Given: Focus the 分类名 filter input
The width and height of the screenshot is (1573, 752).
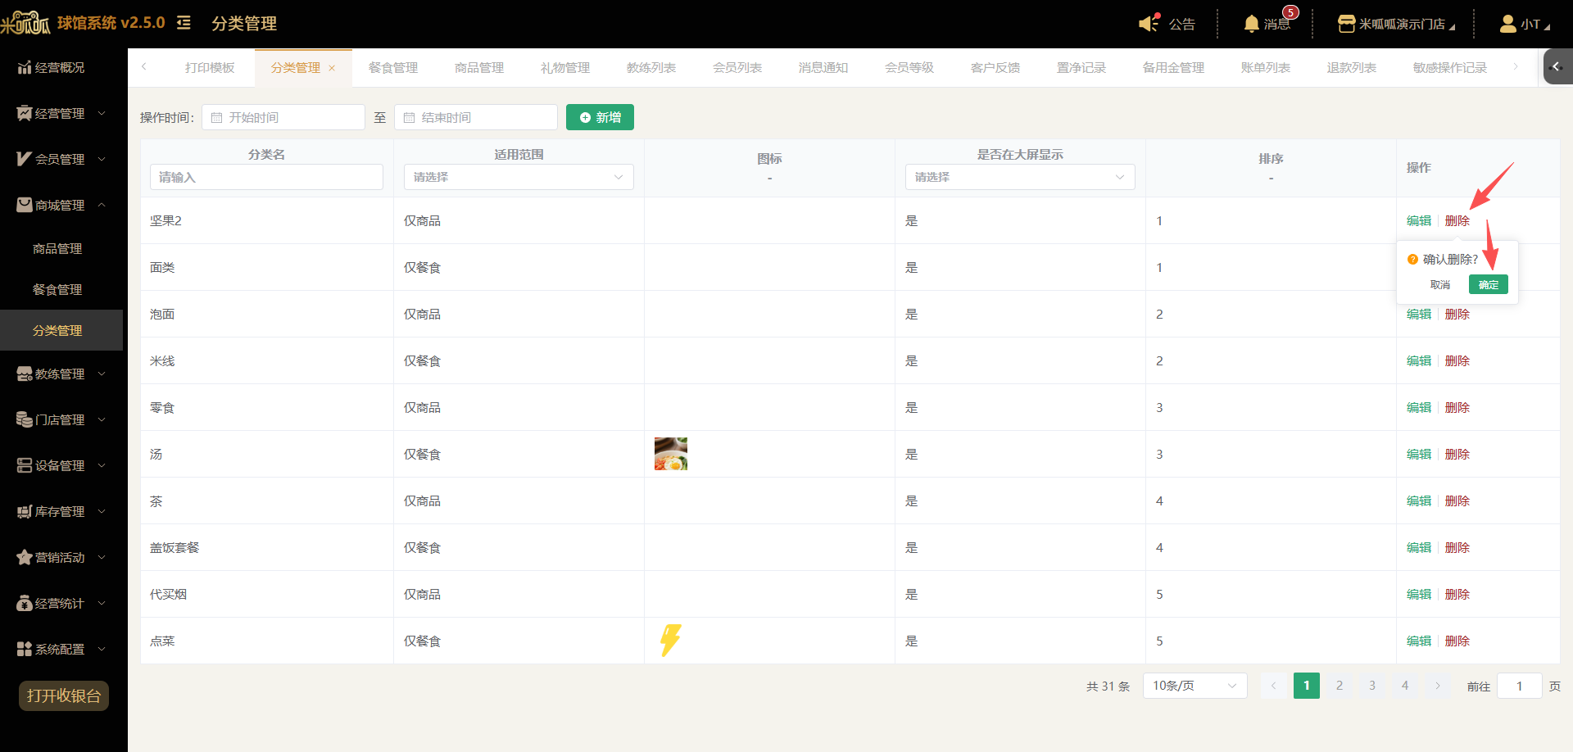Looking at the screenshot, I should [266, 177].
